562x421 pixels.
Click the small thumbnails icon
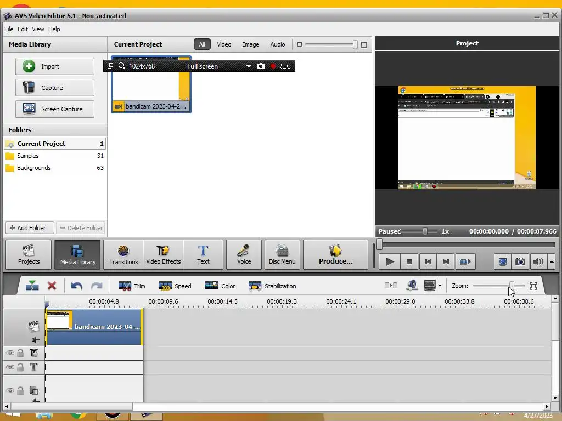click(300, 44)
